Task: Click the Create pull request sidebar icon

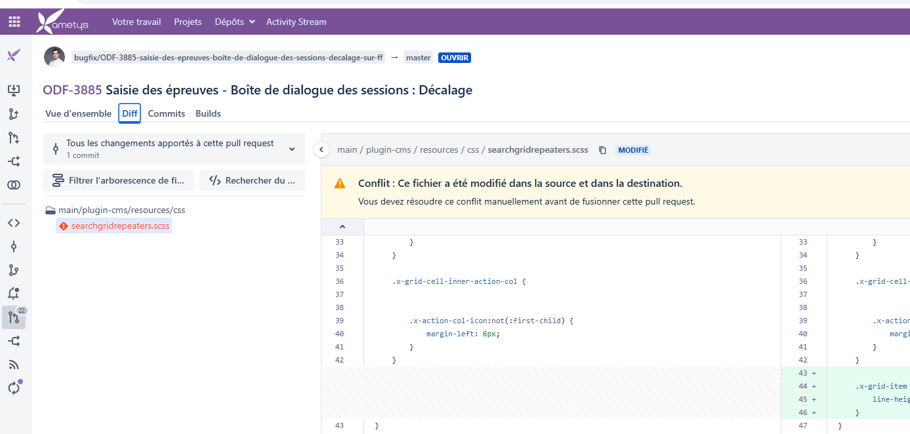Action: (x=14, y=138)
